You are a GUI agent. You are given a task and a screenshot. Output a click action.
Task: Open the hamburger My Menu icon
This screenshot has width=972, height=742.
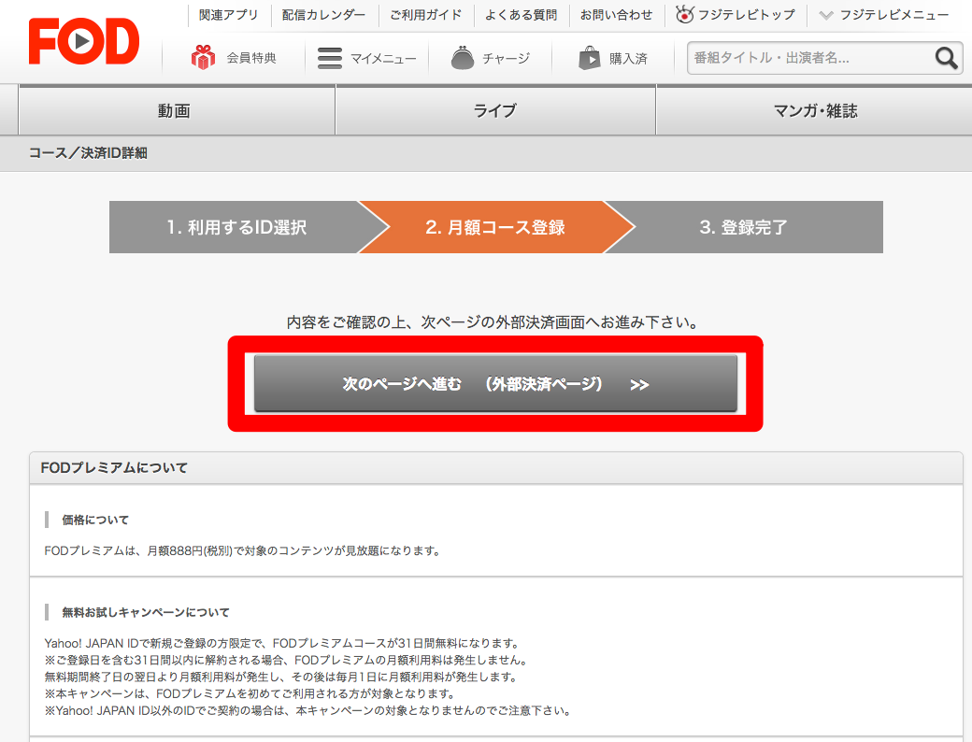(x=330, y=58)
